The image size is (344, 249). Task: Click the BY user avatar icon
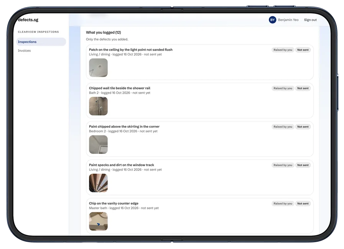272,20
